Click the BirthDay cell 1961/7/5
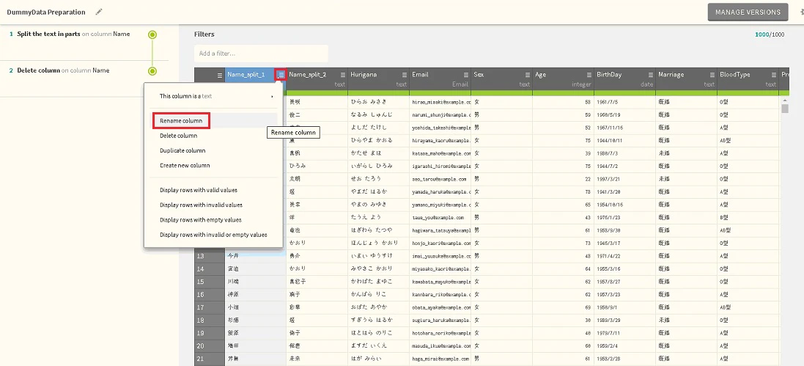Screen dimensions: 804x366 (624, 102)
